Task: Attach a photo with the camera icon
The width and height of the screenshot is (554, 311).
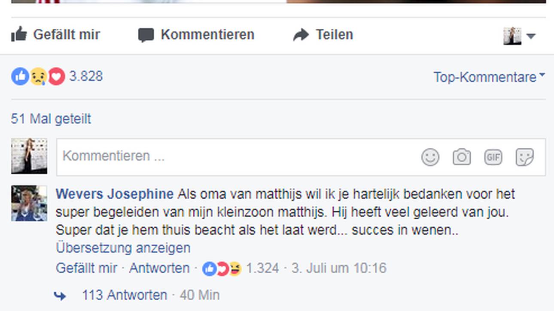Action: click(x=462, y=157)
